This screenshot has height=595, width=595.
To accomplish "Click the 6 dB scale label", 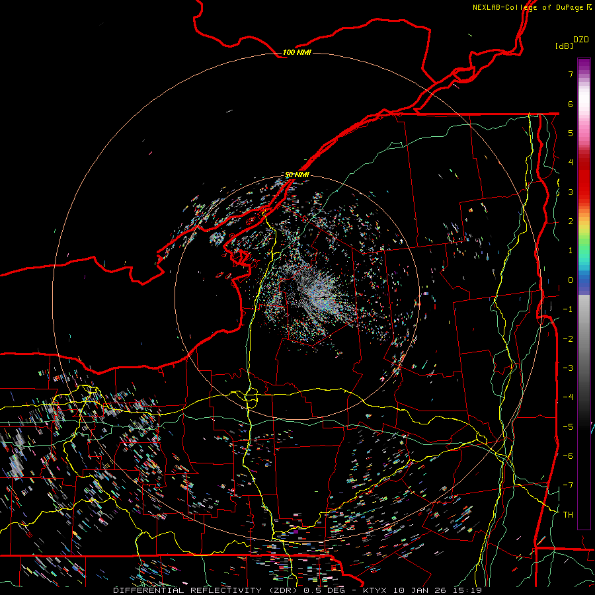I will click(x=571, y=104).
